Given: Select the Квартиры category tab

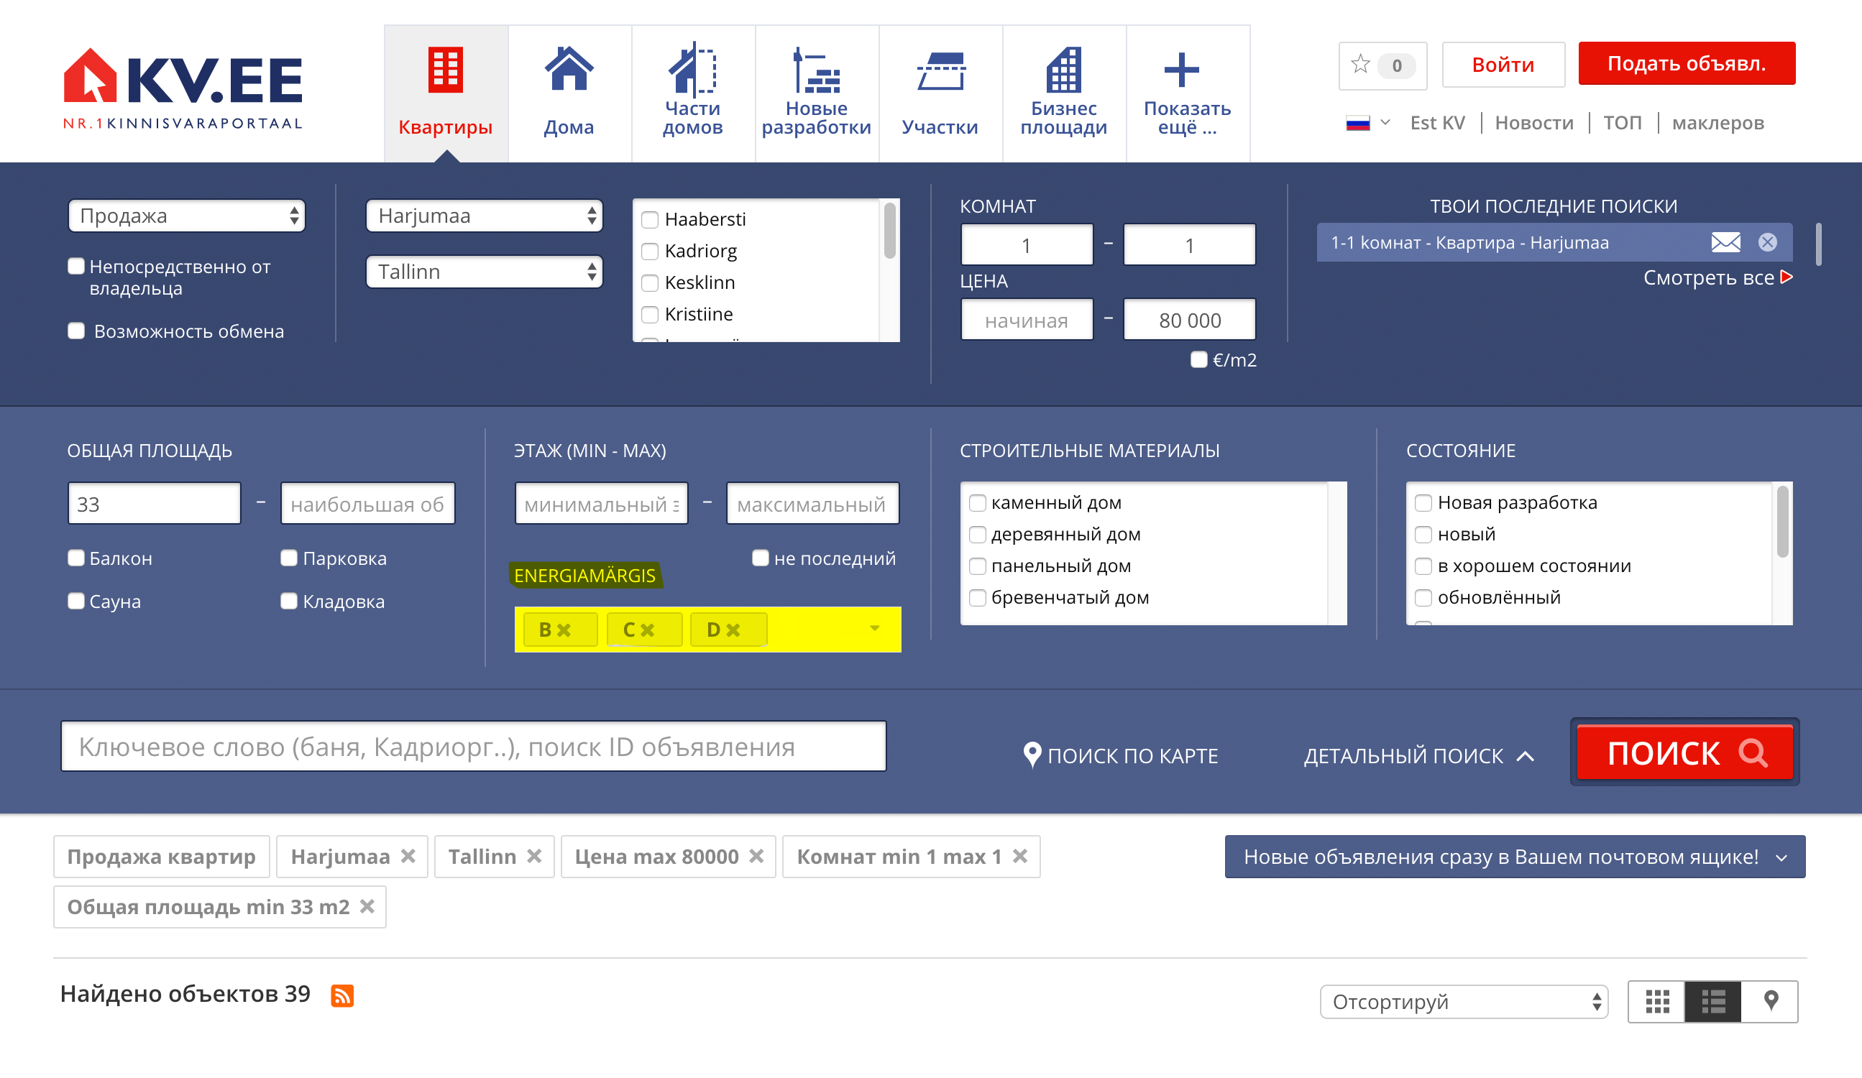Looking at the screenshot, I should (446, 94).
